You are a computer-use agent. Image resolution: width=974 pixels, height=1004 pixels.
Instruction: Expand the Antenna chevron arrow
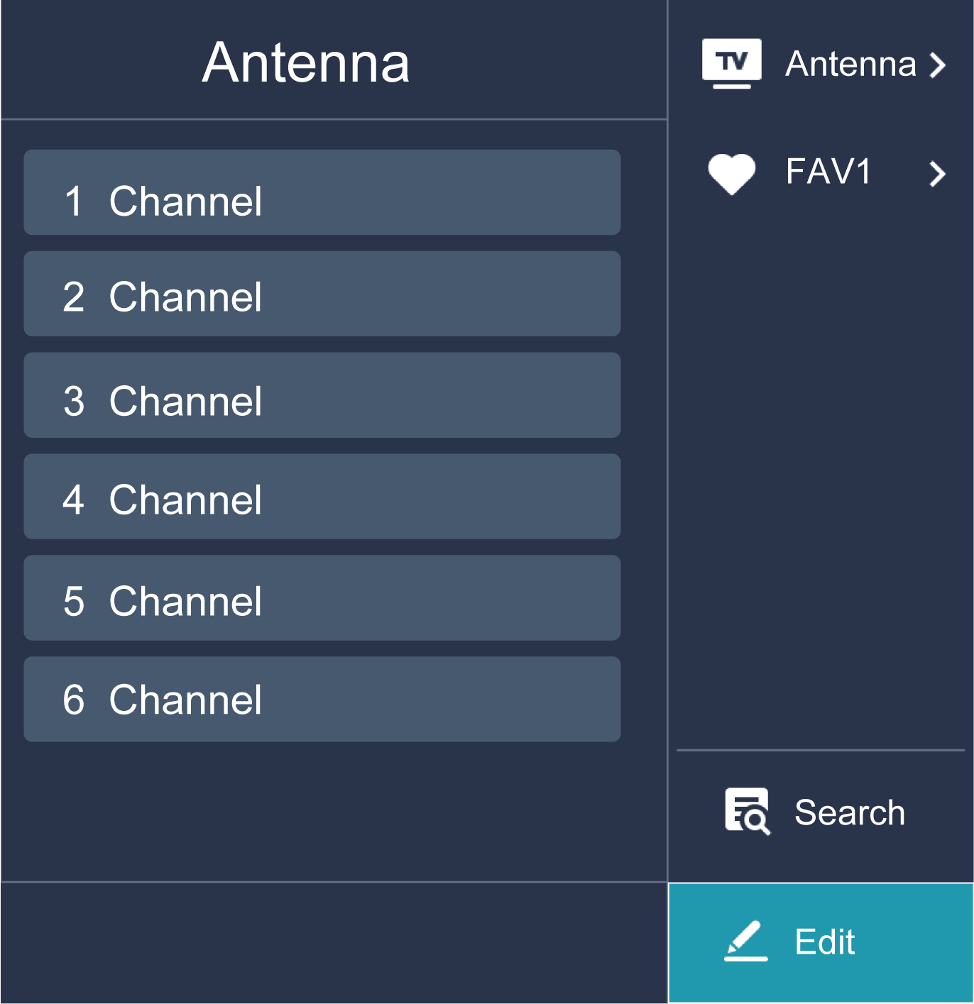coord(938,65)
